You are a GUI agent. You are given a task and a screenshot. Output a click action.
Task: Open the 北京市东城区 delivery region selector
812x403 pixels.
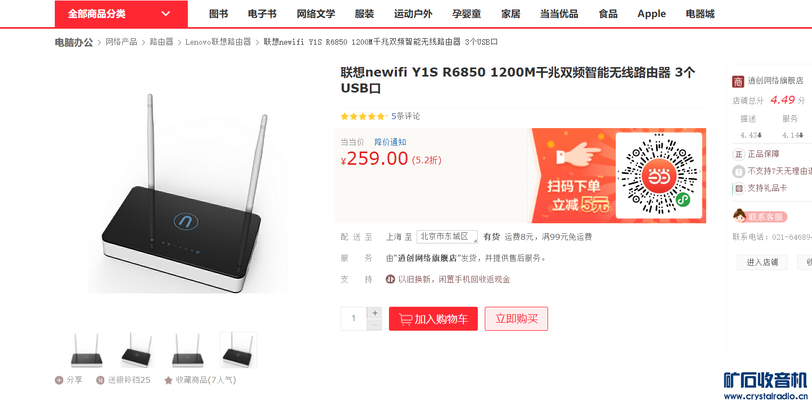point(447,237)
